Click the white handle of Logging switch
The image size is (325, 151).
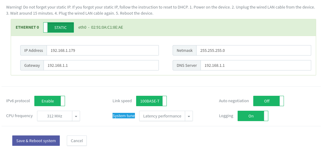(266, 116)
